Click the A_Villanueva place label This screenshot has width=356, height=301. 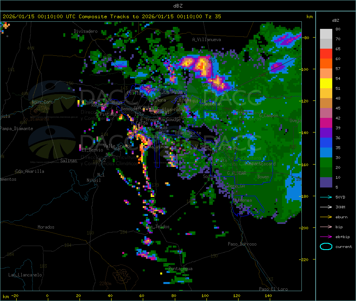(x=206, y=40)
